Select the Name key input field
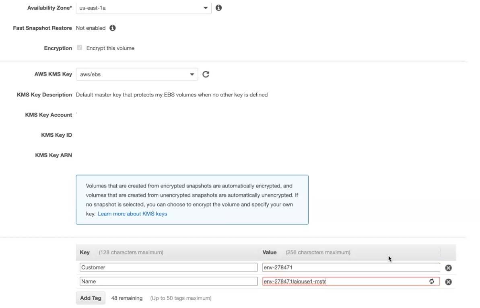Screen dimensions: 480x308 click(x=168, y=282)
